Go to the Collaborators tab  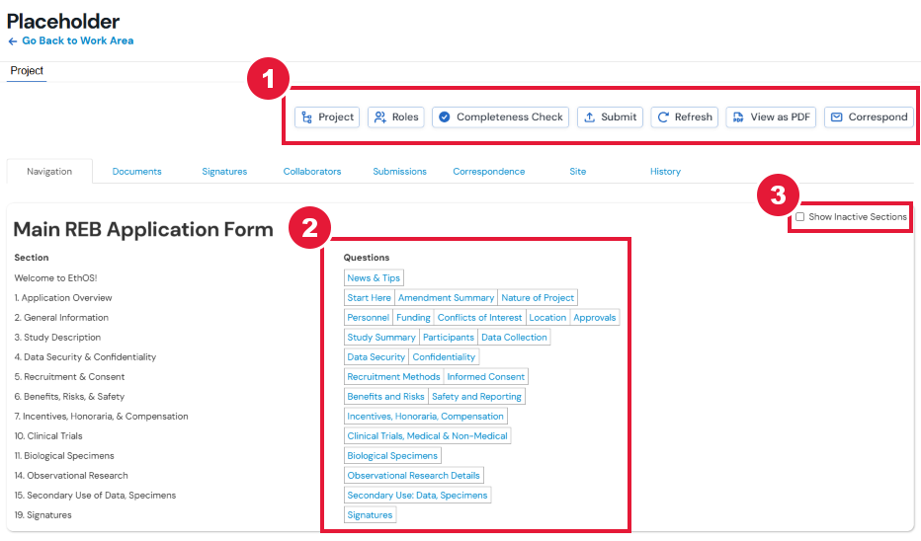312,172
